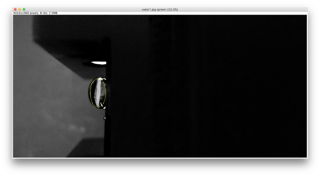
Task: Zoom the window using green title button
Action: point(24,9)
